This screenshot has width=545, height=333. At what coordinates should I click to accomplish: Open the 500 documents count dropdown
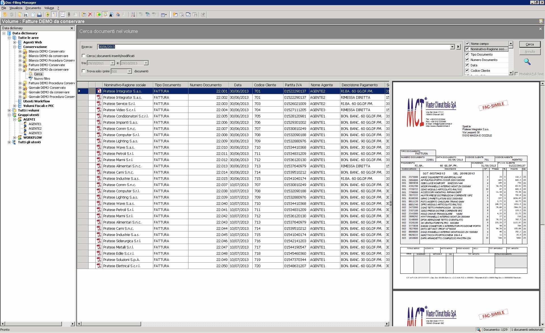[x=129, y=71]
